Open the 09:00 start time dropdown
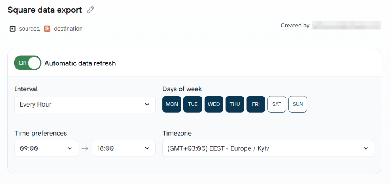391x184 pixels. click(46, 148)
